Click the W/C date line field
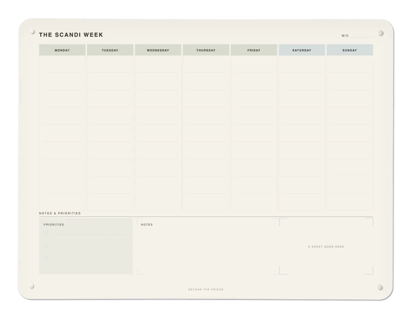Viewport: 410px width, 317px height. click(361, 36)
